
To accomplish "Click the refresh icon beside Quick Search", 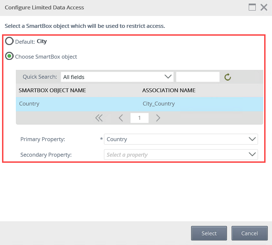I will [x=227, y=77].
